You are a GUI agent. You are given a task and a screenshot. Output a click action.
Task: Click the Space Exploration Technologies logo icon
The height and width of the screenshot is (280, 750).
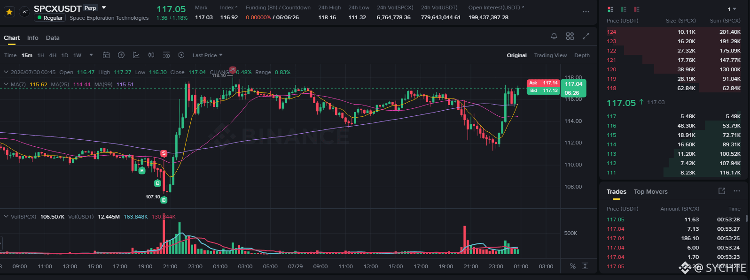tap(25, 12)
